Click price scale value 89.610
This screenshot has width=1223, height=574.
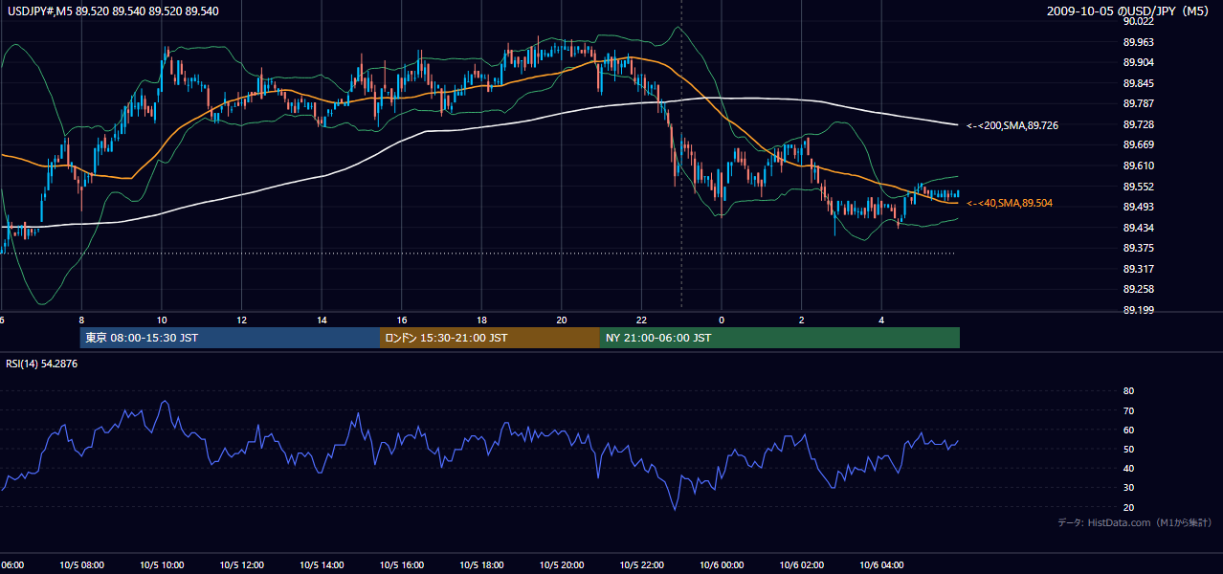(1139, 166)
